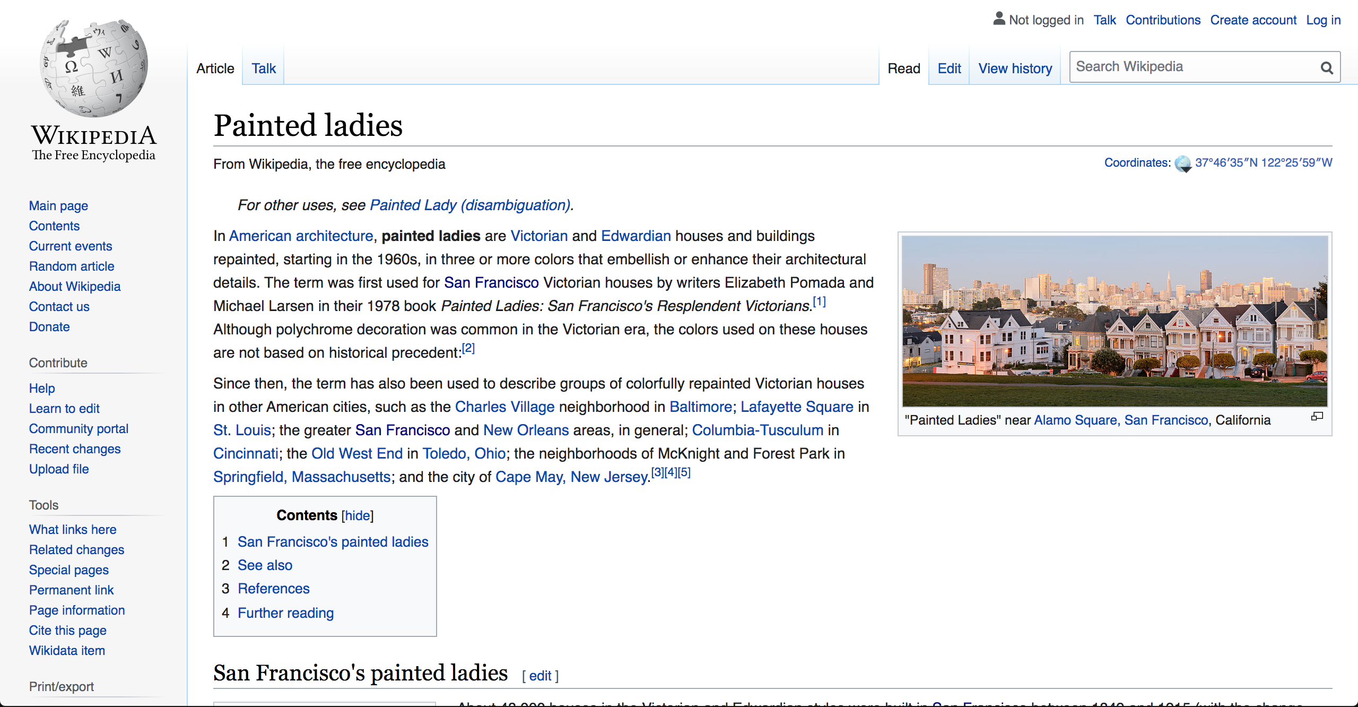Collapse the Contents box with hide
1358x707 pixels.
(x=358, y=515)
